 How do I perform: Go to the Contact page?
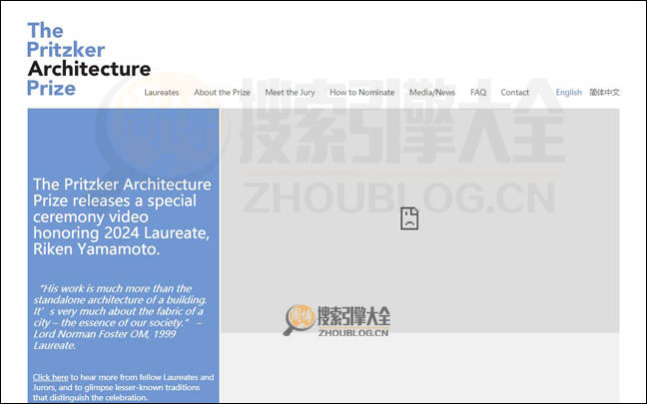click(514, 93)
